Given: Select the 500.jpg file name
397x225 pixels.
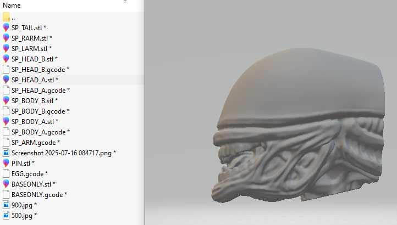Looking at the screenshot, I should [x=21, y=215].
